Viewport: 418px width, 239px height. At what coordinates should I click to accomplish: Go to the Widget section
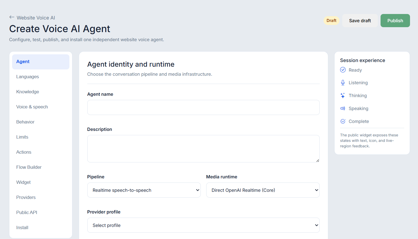click(41, 182)
